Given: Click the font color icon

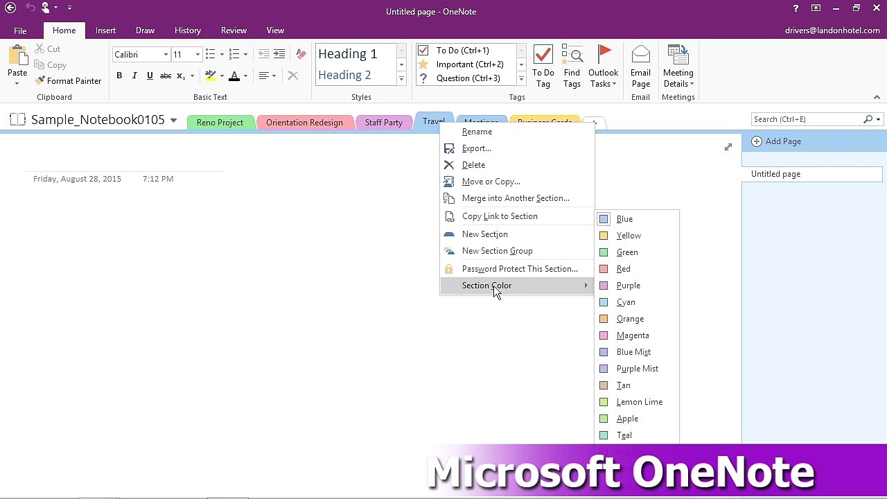Looking at the screenshot, I should [234, 76].
